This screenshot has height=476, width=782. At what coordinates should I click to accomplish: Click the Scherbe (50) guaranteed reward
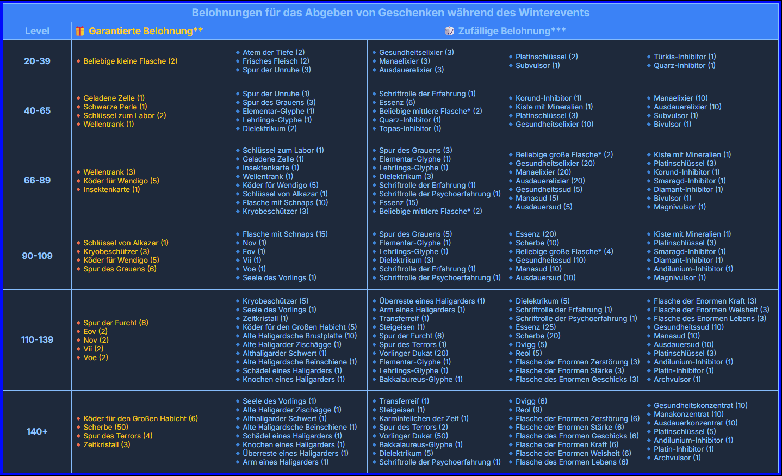(105, 427)
